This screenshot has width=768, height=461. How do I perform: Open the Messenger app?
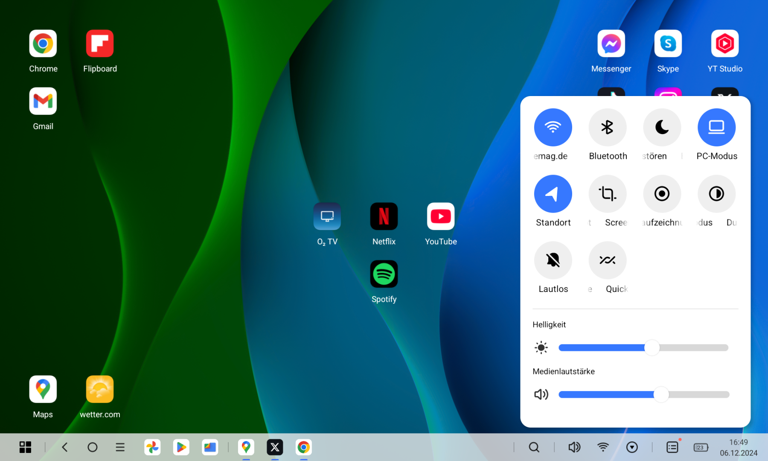611,44
